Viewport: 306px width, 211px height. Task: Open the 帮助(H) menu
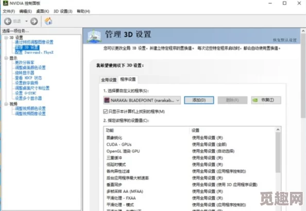pyautogui.click(x=83, y=11)
